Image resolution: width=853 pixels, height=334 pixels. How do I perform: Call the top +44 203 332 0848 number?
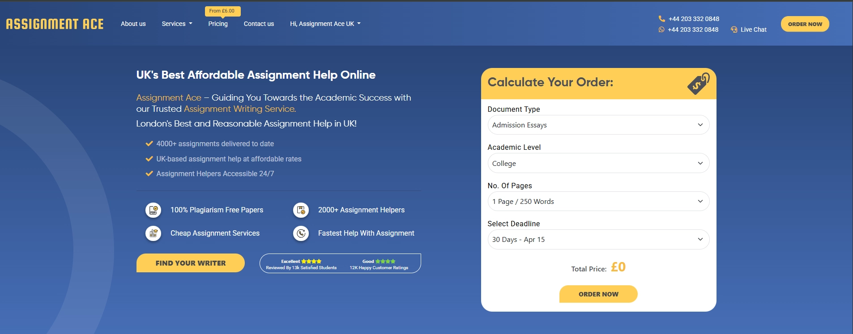coord(694,19)
